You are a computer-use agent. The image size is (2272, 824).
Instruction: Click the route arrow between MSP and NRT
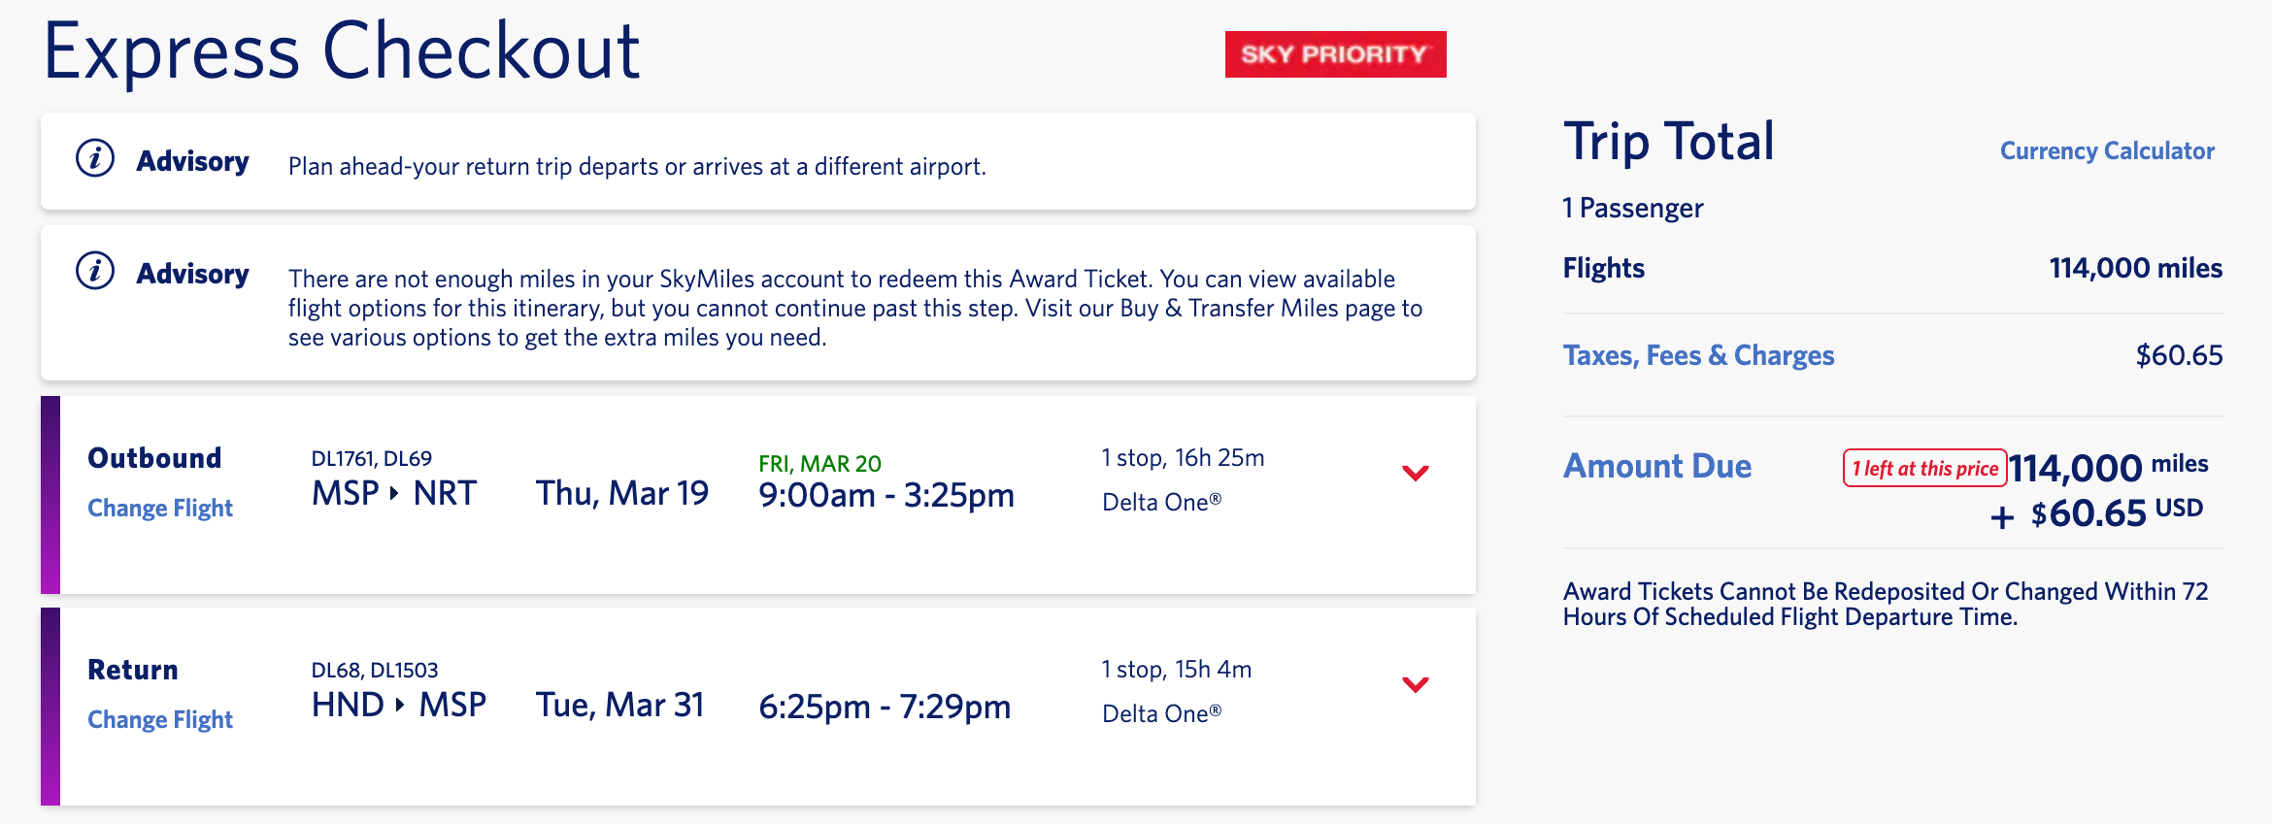[x=394, y=493]
